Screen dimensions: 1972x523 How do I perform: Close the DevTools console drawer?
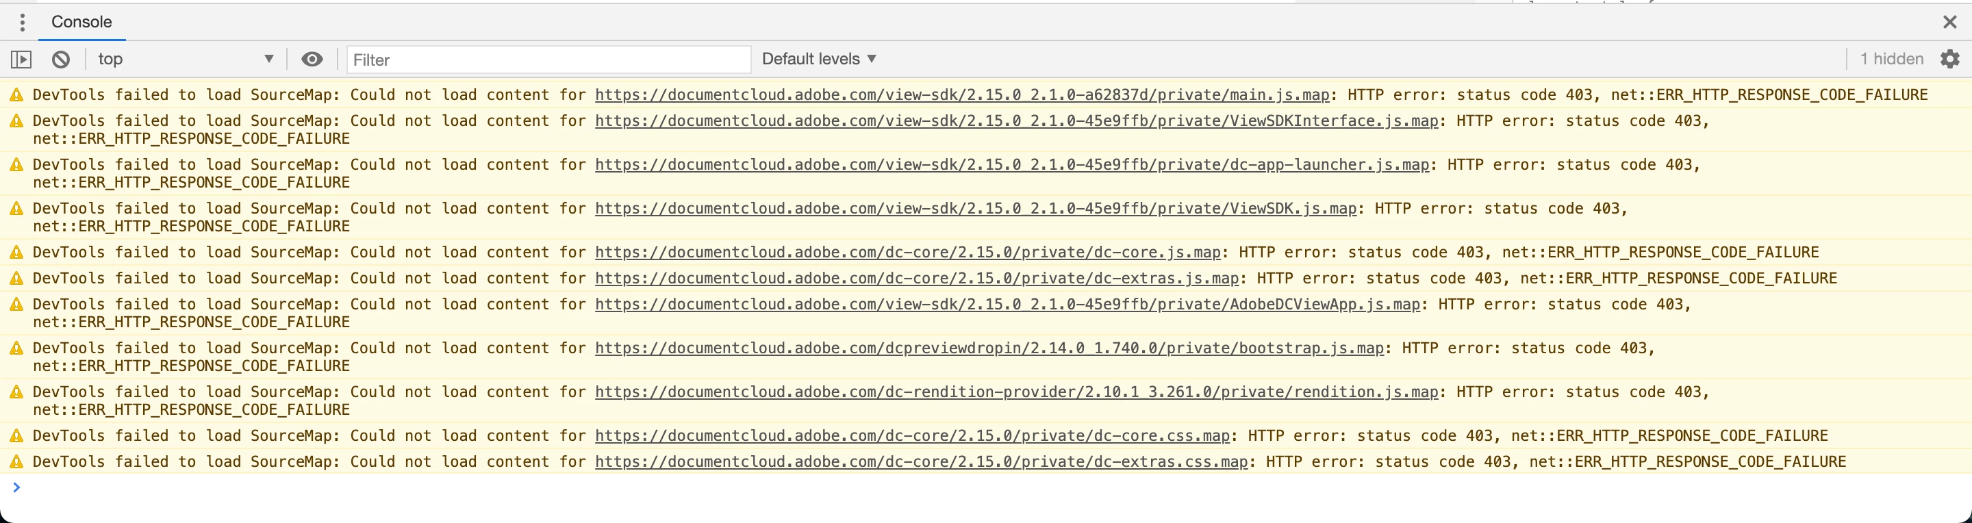tap(1949, 22)
